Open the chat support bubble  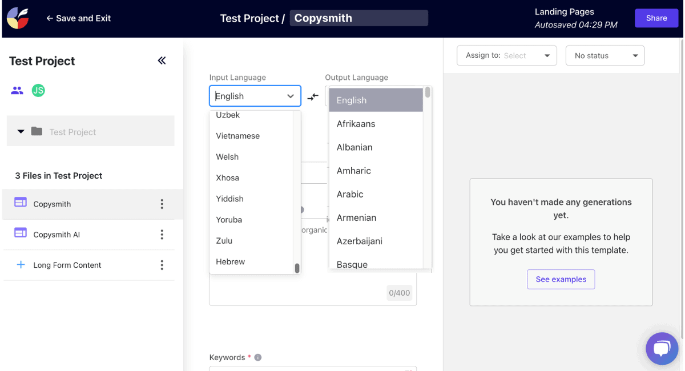click(662, 348)
